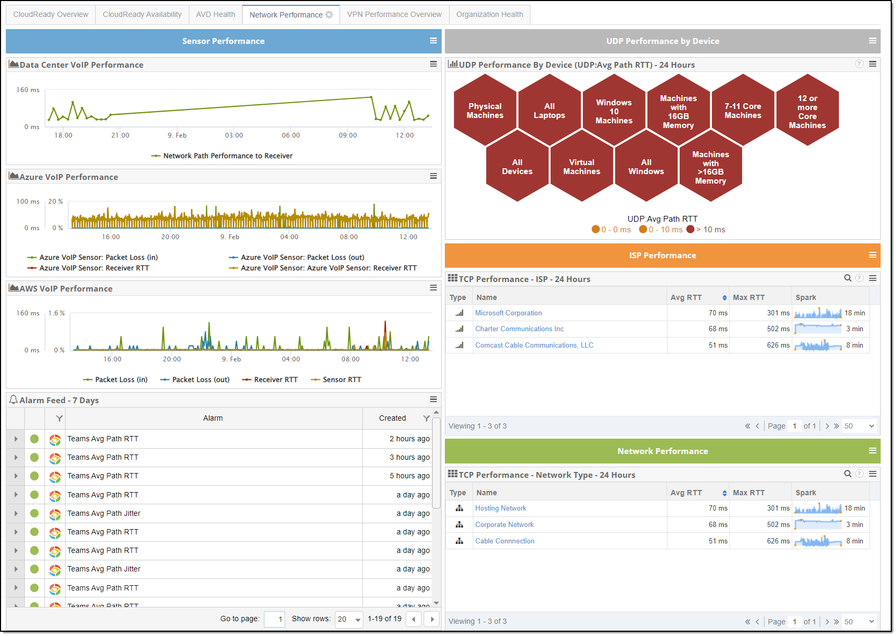Open the hamburger menu on ISP Performance header

pyautogui.click(x=873, y=255)
